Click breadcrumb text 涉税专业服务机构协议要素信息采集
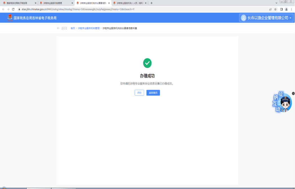 tap(120, 28)
